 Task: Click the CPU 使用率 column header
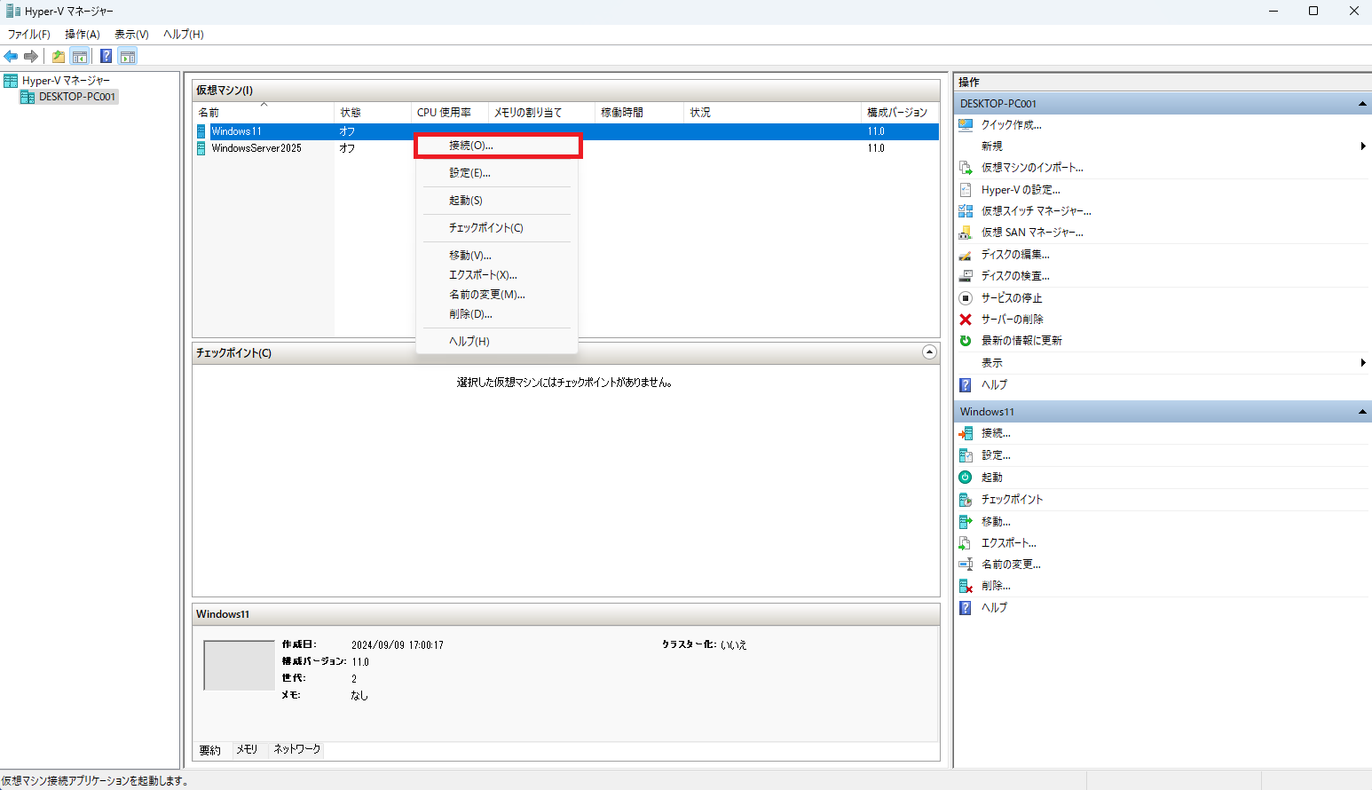click(x=450, y=113)
